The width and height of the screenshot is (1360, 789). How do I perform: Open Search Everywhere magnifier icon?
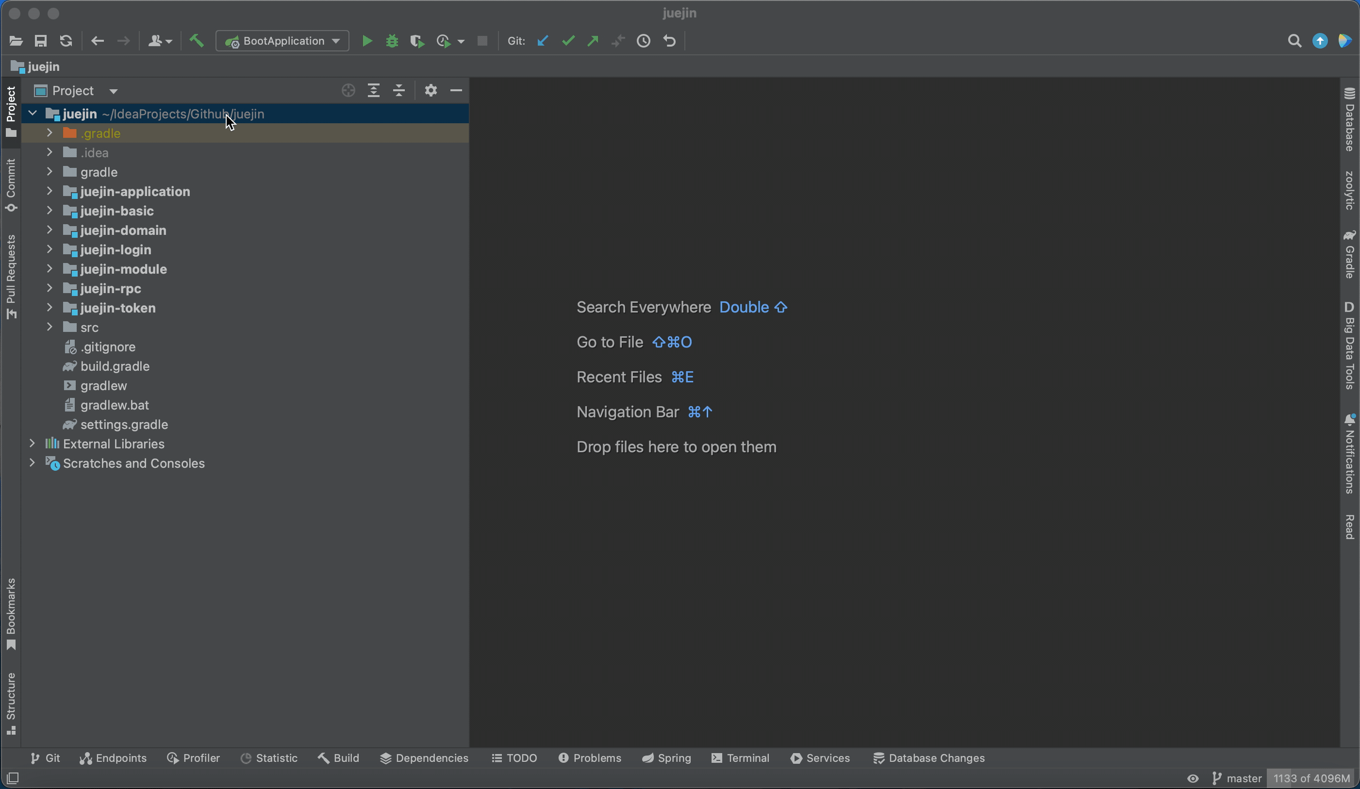[1294, 41]
